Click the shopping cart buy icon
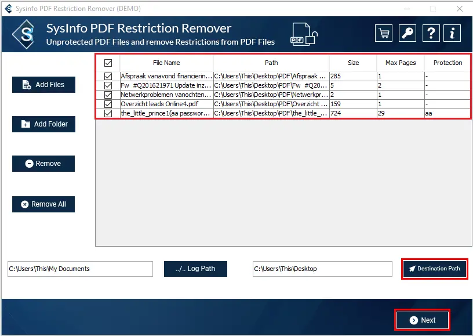 383,33
